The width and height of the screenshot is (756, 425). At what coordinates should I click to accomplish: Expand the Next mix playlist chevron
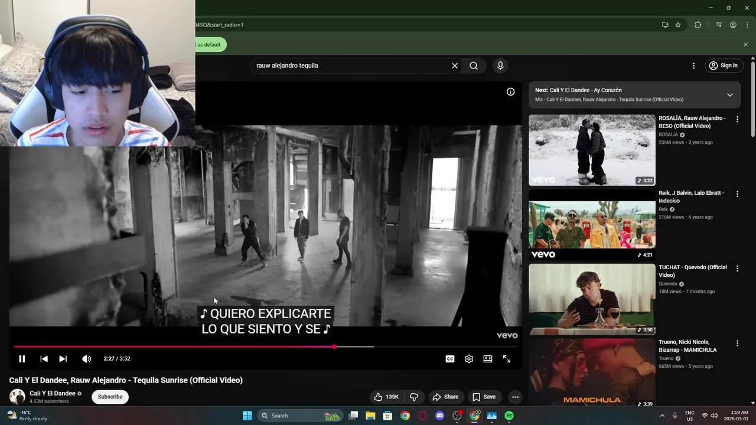730,95
